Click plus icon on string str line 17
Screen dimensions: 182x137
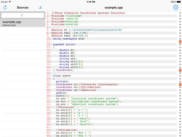coord(180,59)
